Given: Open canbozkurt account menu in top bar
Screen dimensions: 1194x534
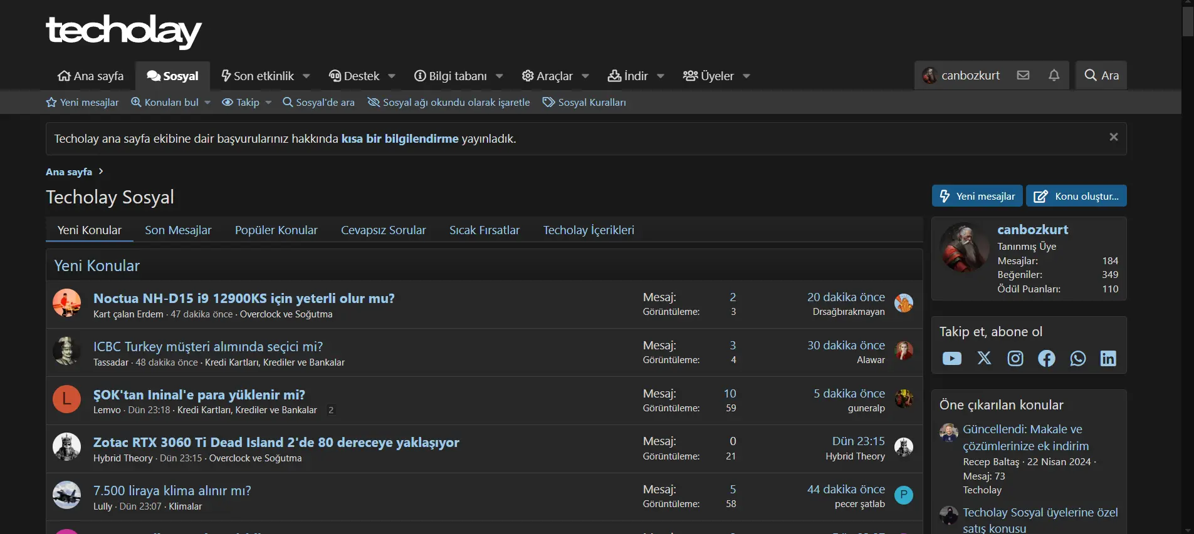Looking at the screenshot, I should point(961,75).
